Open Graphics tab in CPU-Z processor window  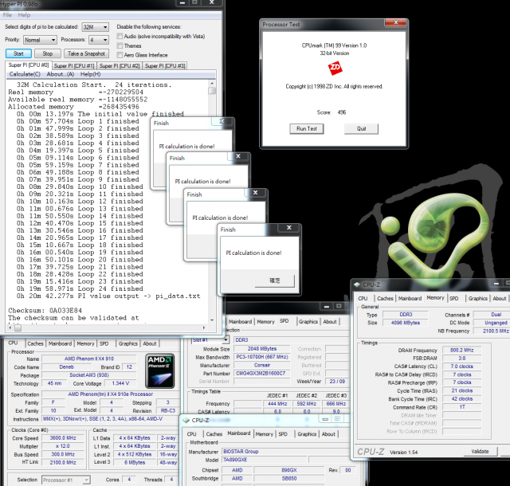tap(127, 343)
